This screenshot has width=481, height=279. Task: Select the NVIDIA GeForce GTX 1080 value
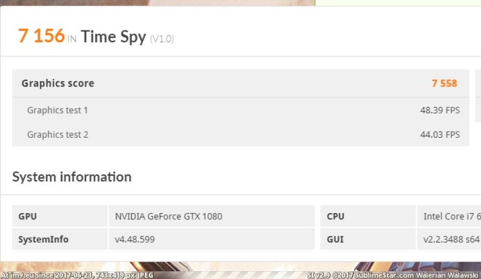click(168, 216)
